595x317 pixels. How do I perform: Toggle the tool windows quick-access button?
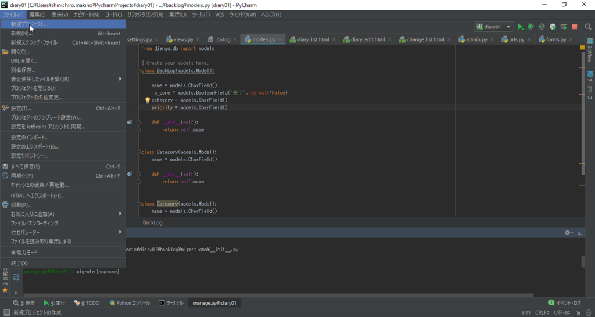[6, 312]
